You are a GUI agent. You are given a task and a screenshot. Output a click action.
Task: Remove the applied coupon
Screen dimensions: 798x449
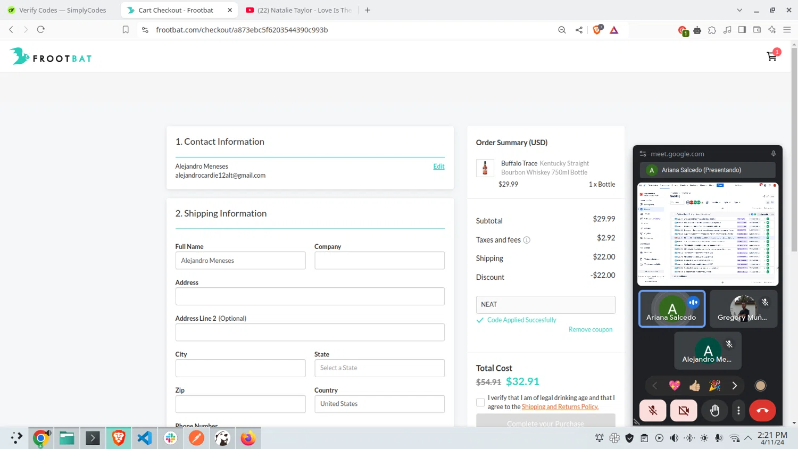[591, 330]
